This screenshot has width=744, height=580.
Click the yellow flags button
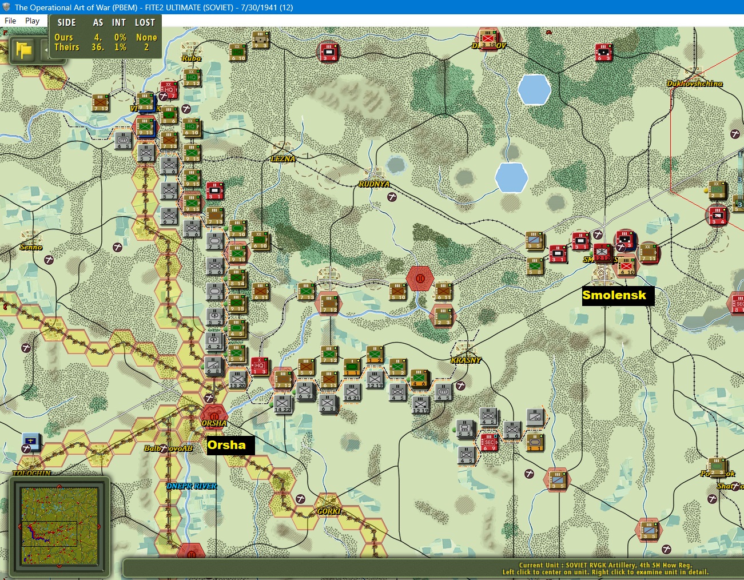click(x=24, y=50)
